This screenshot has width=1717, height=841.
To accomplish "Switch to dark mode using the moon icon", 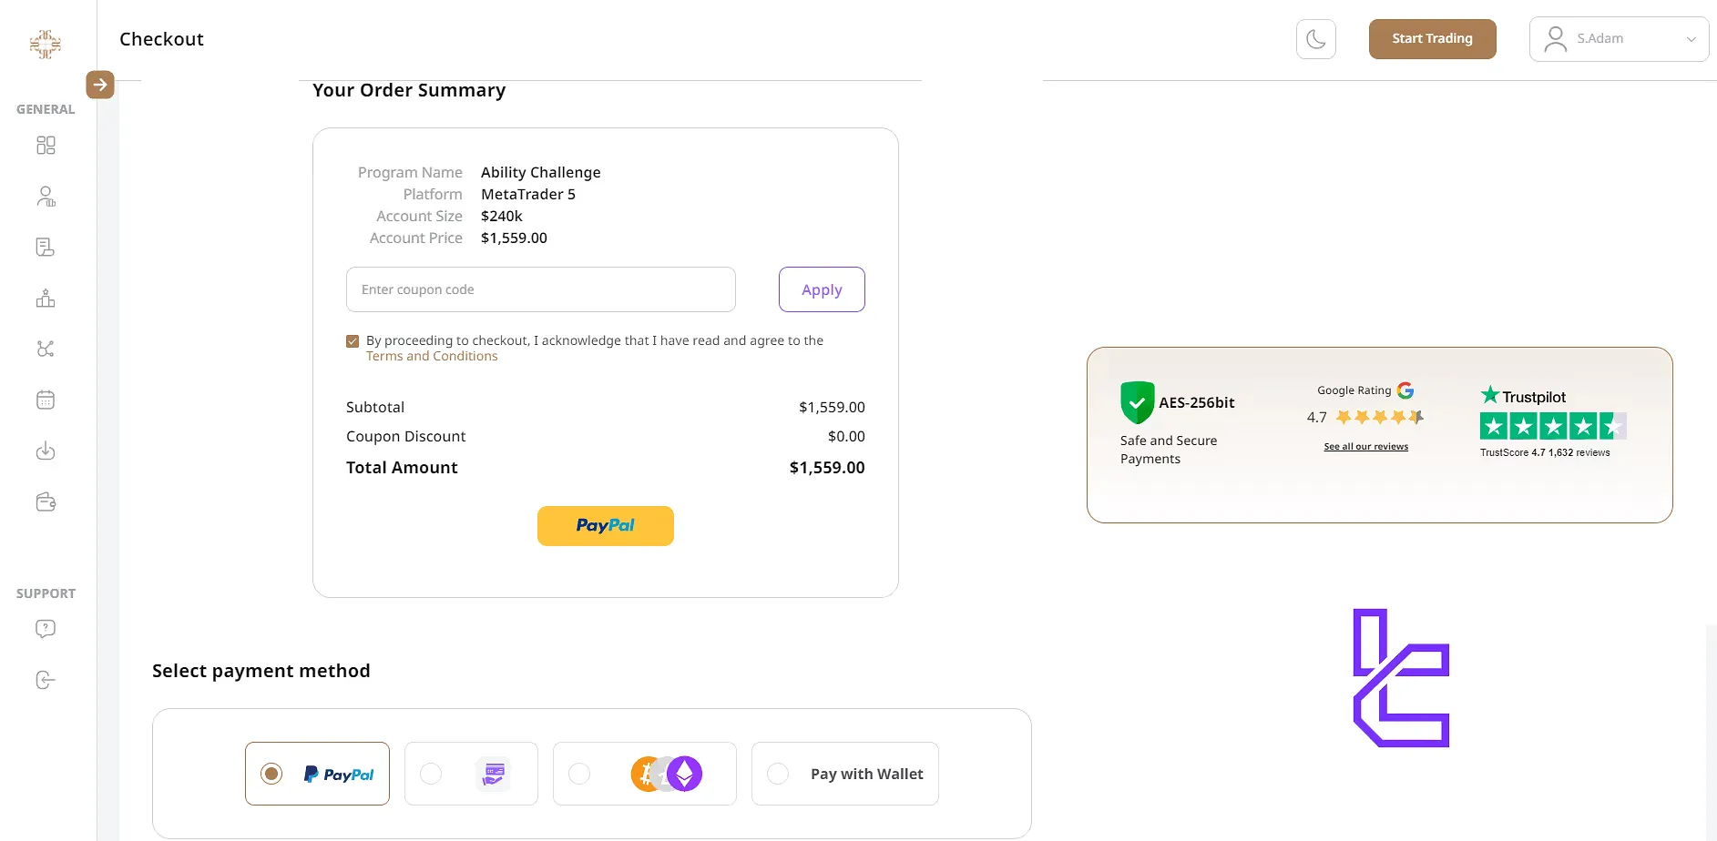I will [x=1315, y=38].
